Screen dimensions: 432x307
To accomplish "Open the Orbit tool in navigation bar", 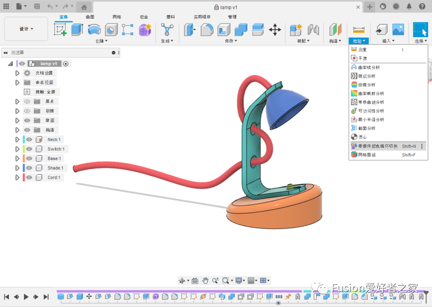I will [182, 280].
